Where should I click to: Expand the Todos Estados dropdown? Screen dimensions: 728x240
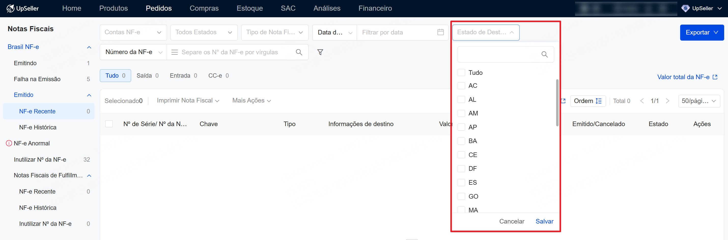tap(204, 32)
